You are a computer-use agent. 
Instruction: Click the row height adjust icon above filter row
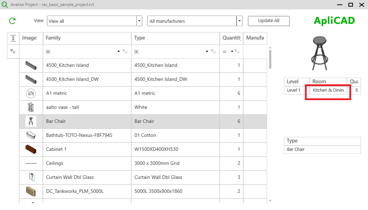pos(13,38)
